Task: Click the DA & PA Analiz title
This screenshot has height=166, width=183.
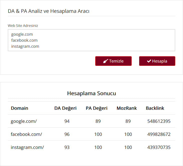Action: pyautogui.click(x=49, y=11)
